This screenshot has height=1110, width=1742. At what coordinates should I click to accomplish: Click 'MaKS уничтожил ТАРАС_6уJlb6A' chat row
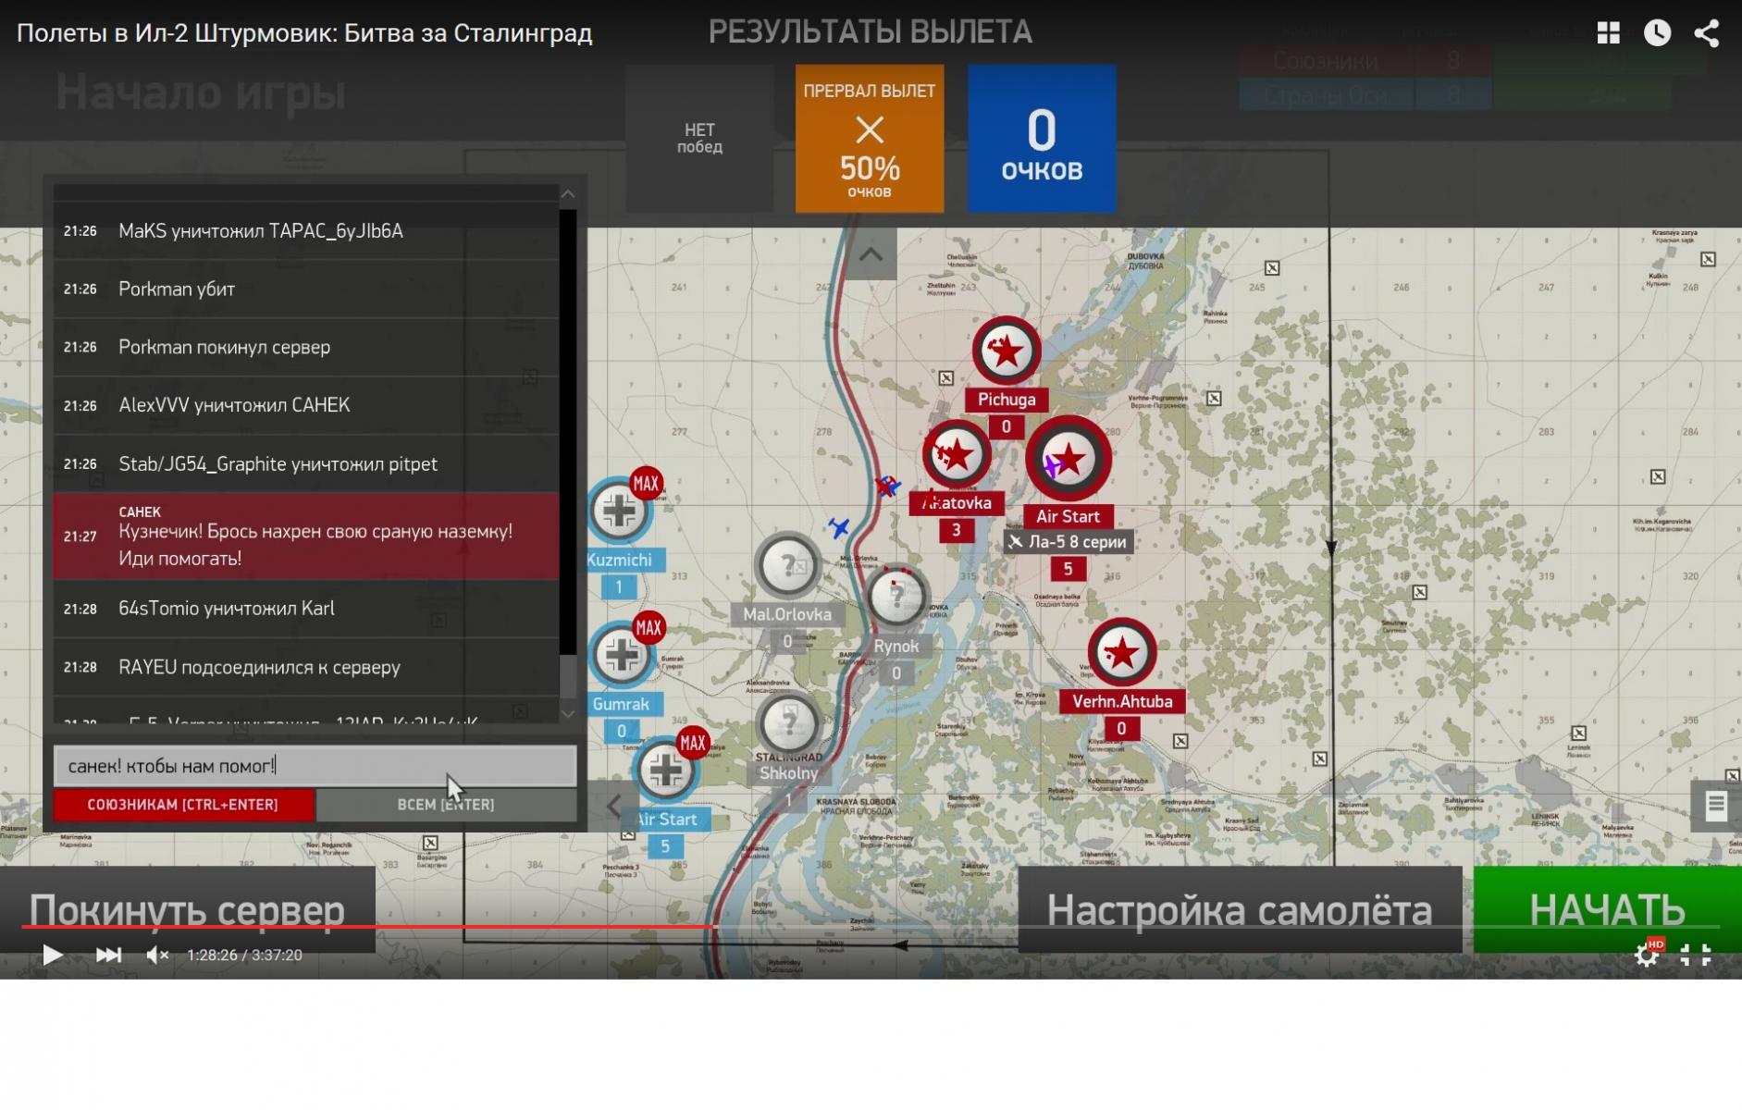pyautogui.click(x=306, y=231)
